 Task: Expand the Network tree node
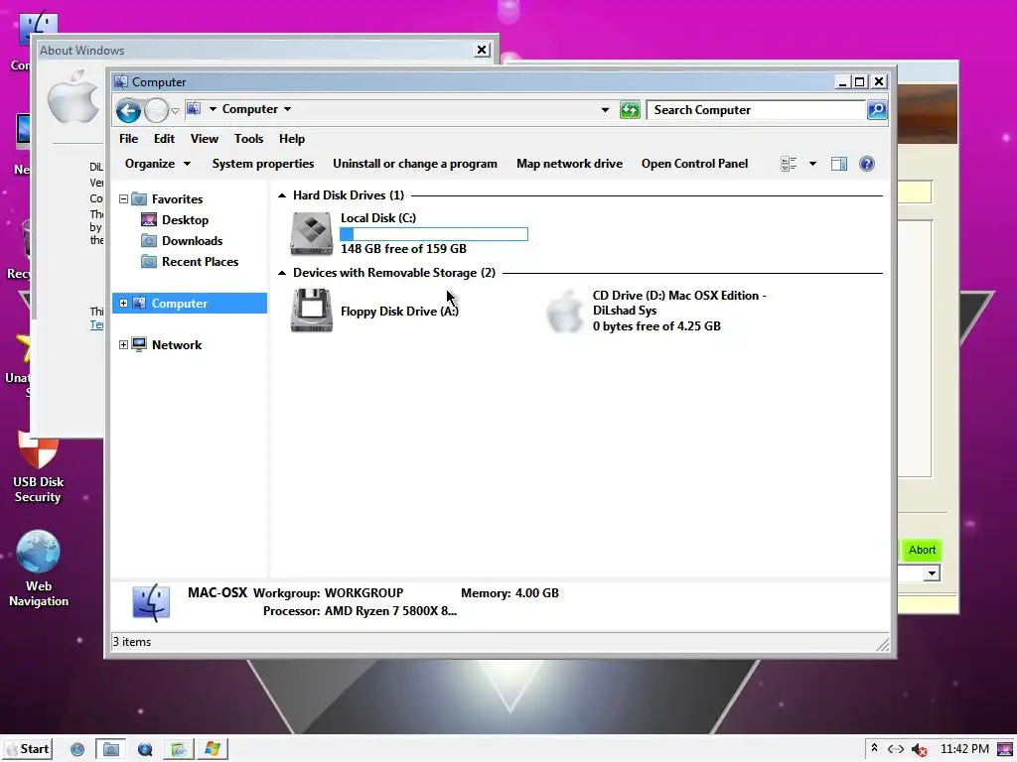point(123,344)
